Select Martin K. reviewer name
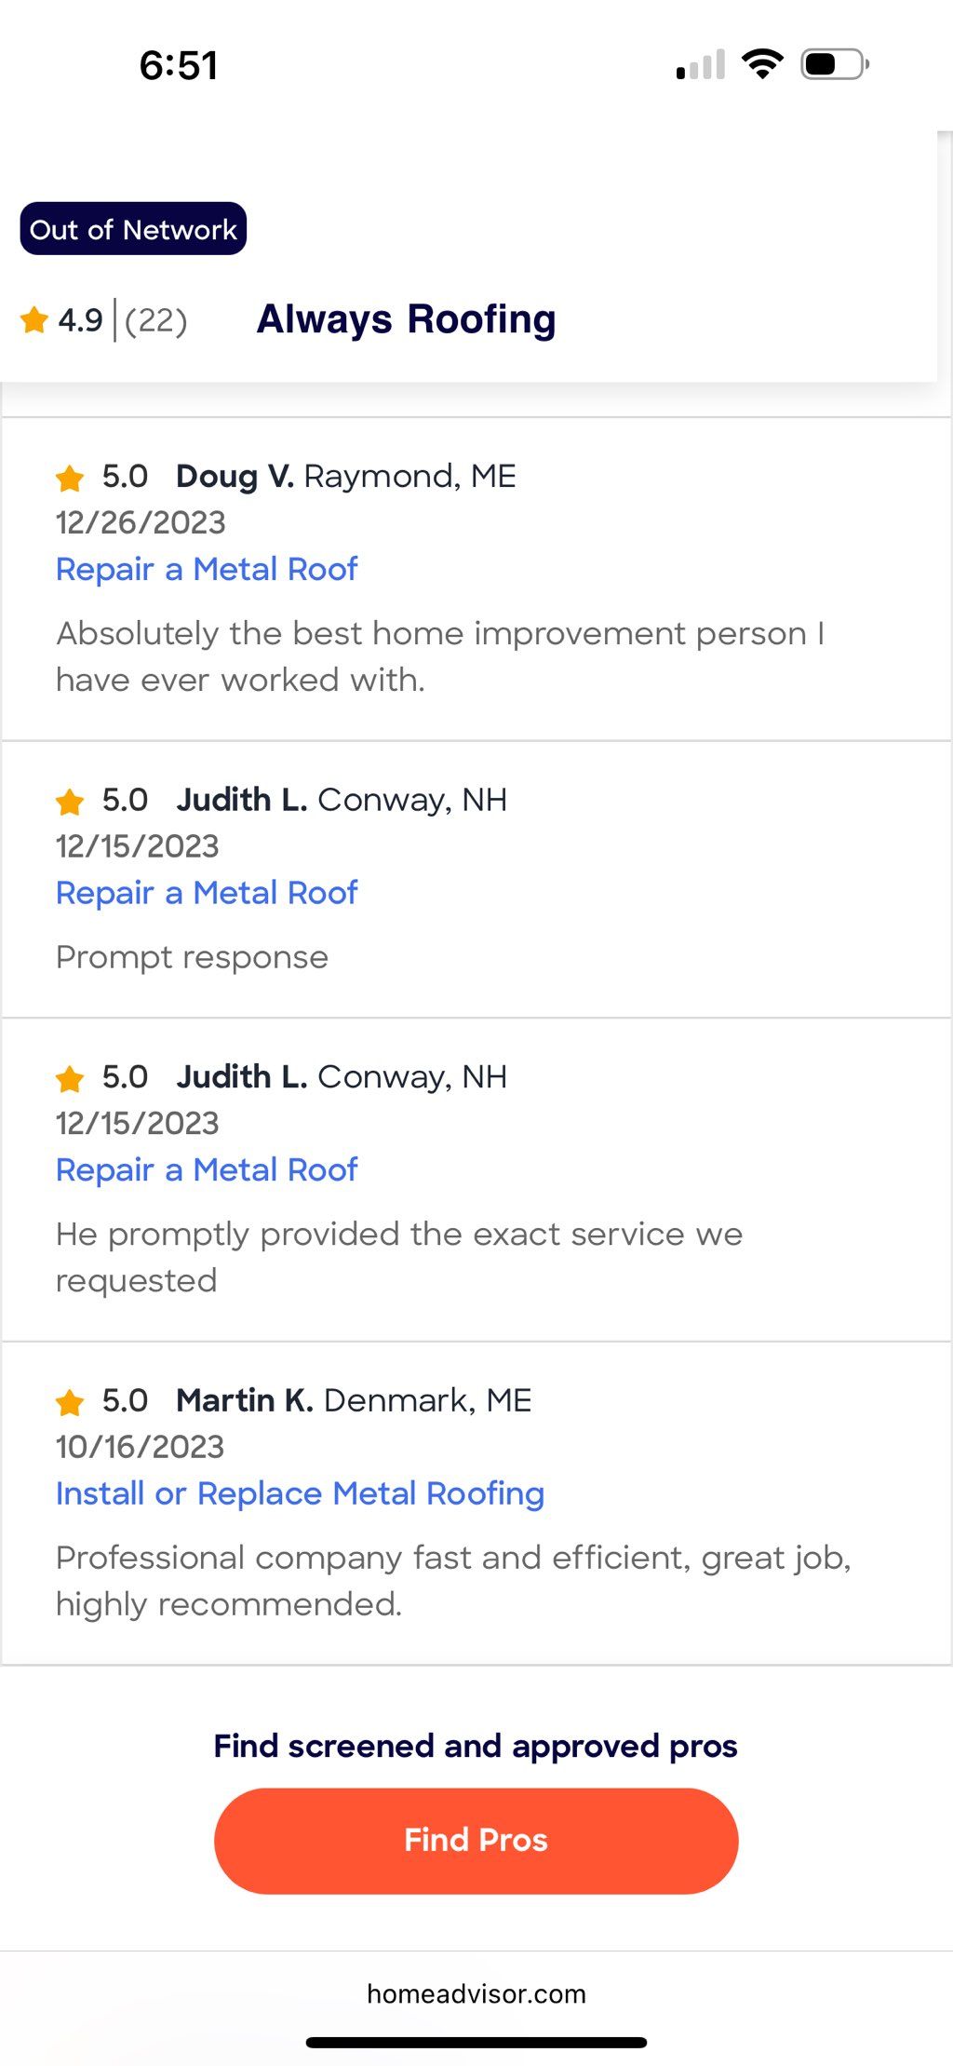953x2066 pixels. point(245,1399)
